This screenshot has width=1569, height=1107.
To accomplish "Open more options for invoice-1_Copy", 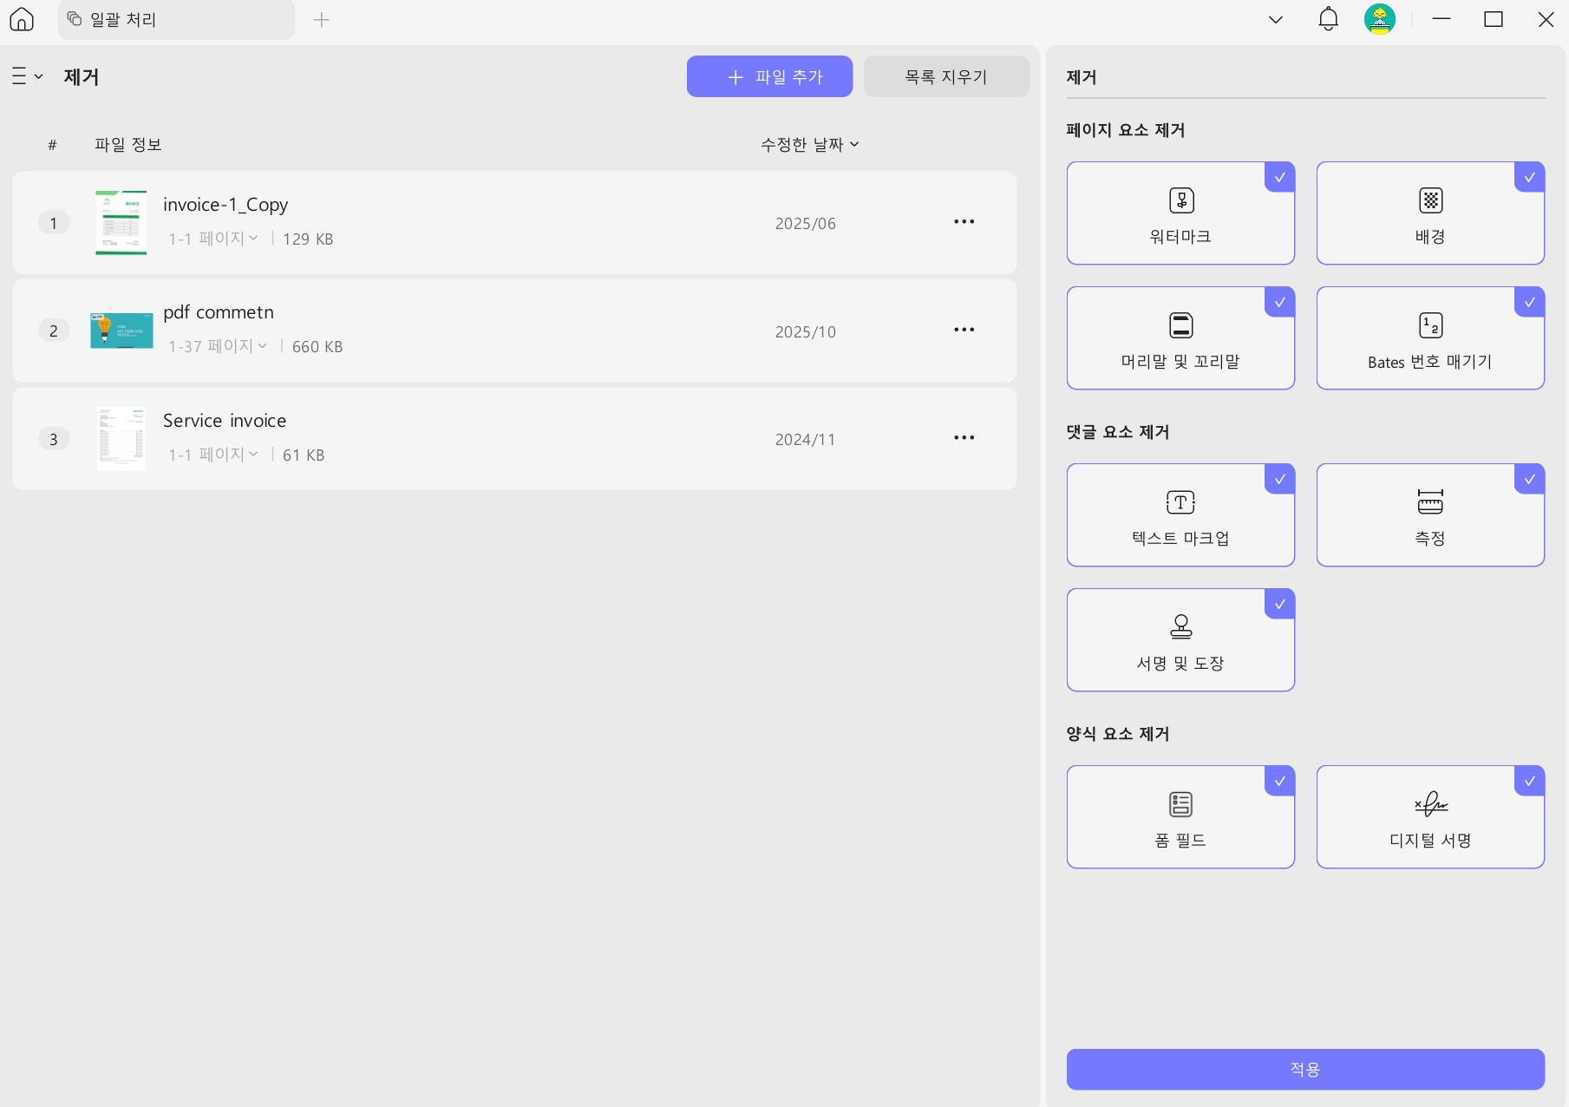I will pos(964,222).
